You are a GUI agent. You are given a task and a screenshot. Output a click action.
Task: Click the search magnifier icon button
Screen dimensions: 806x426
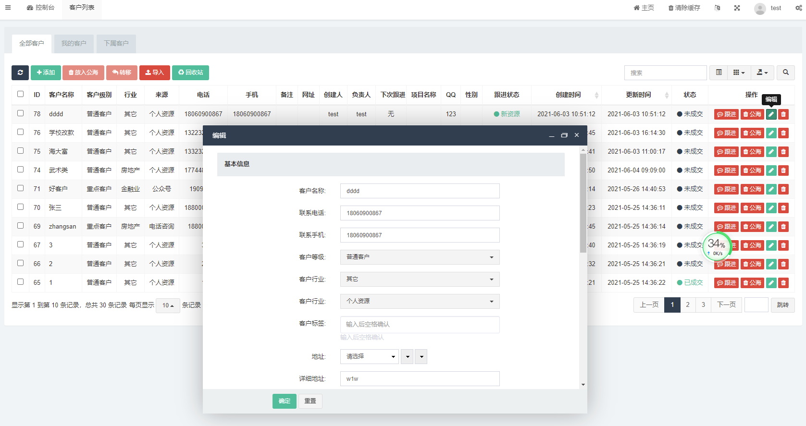[786, 73]
